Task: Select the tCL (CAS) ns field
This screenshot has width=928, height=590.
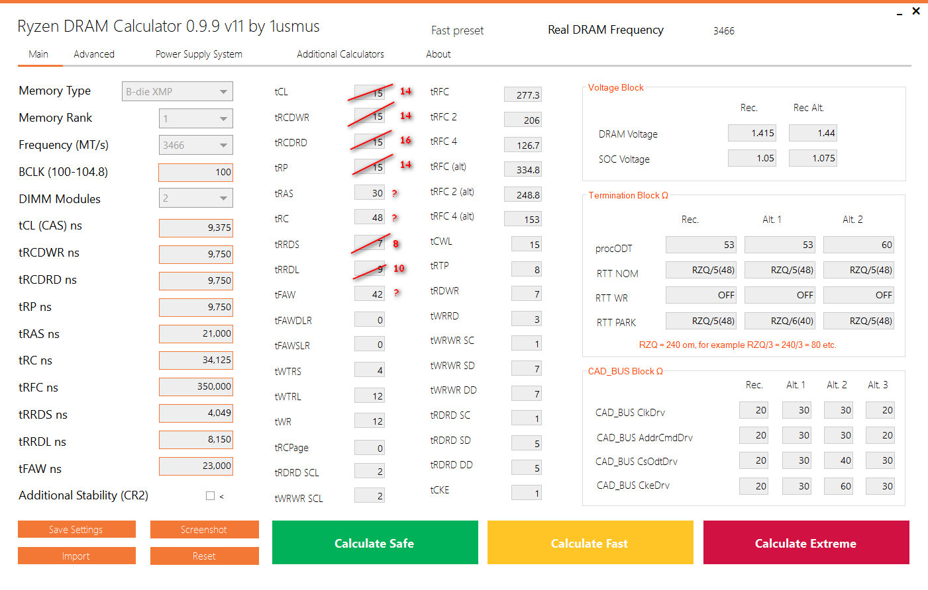Action: click(x=196, y=228)
